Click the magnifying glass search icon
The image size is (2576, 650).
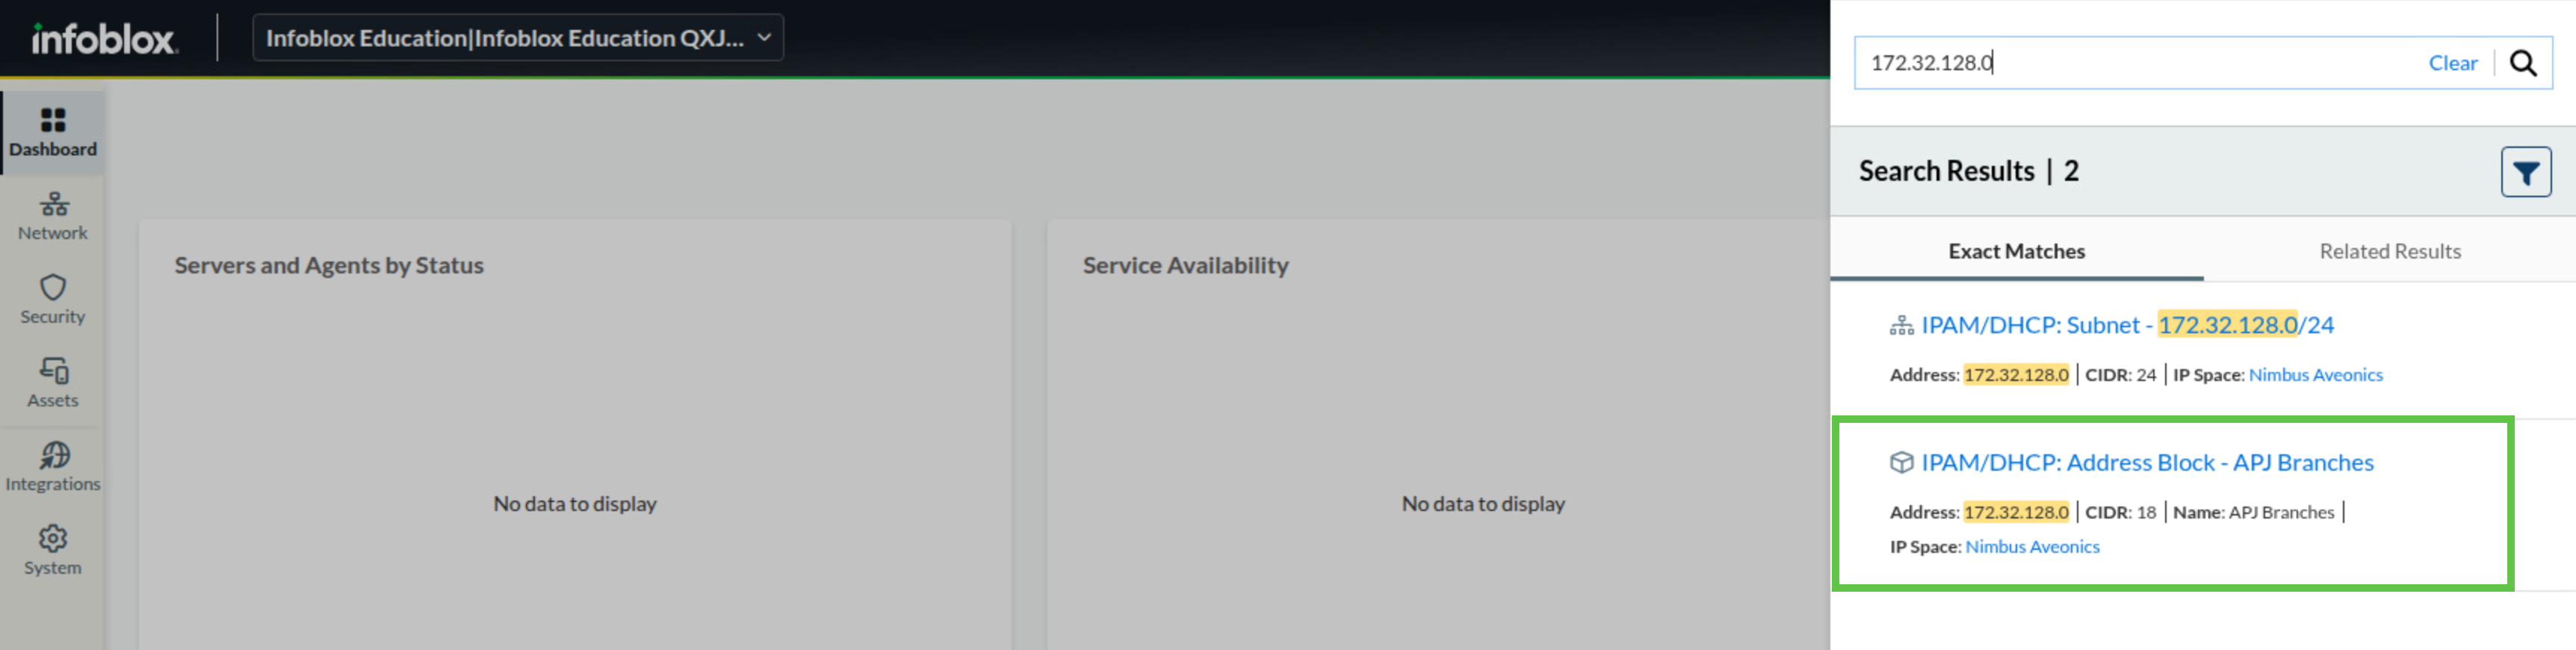point(2523,63)
